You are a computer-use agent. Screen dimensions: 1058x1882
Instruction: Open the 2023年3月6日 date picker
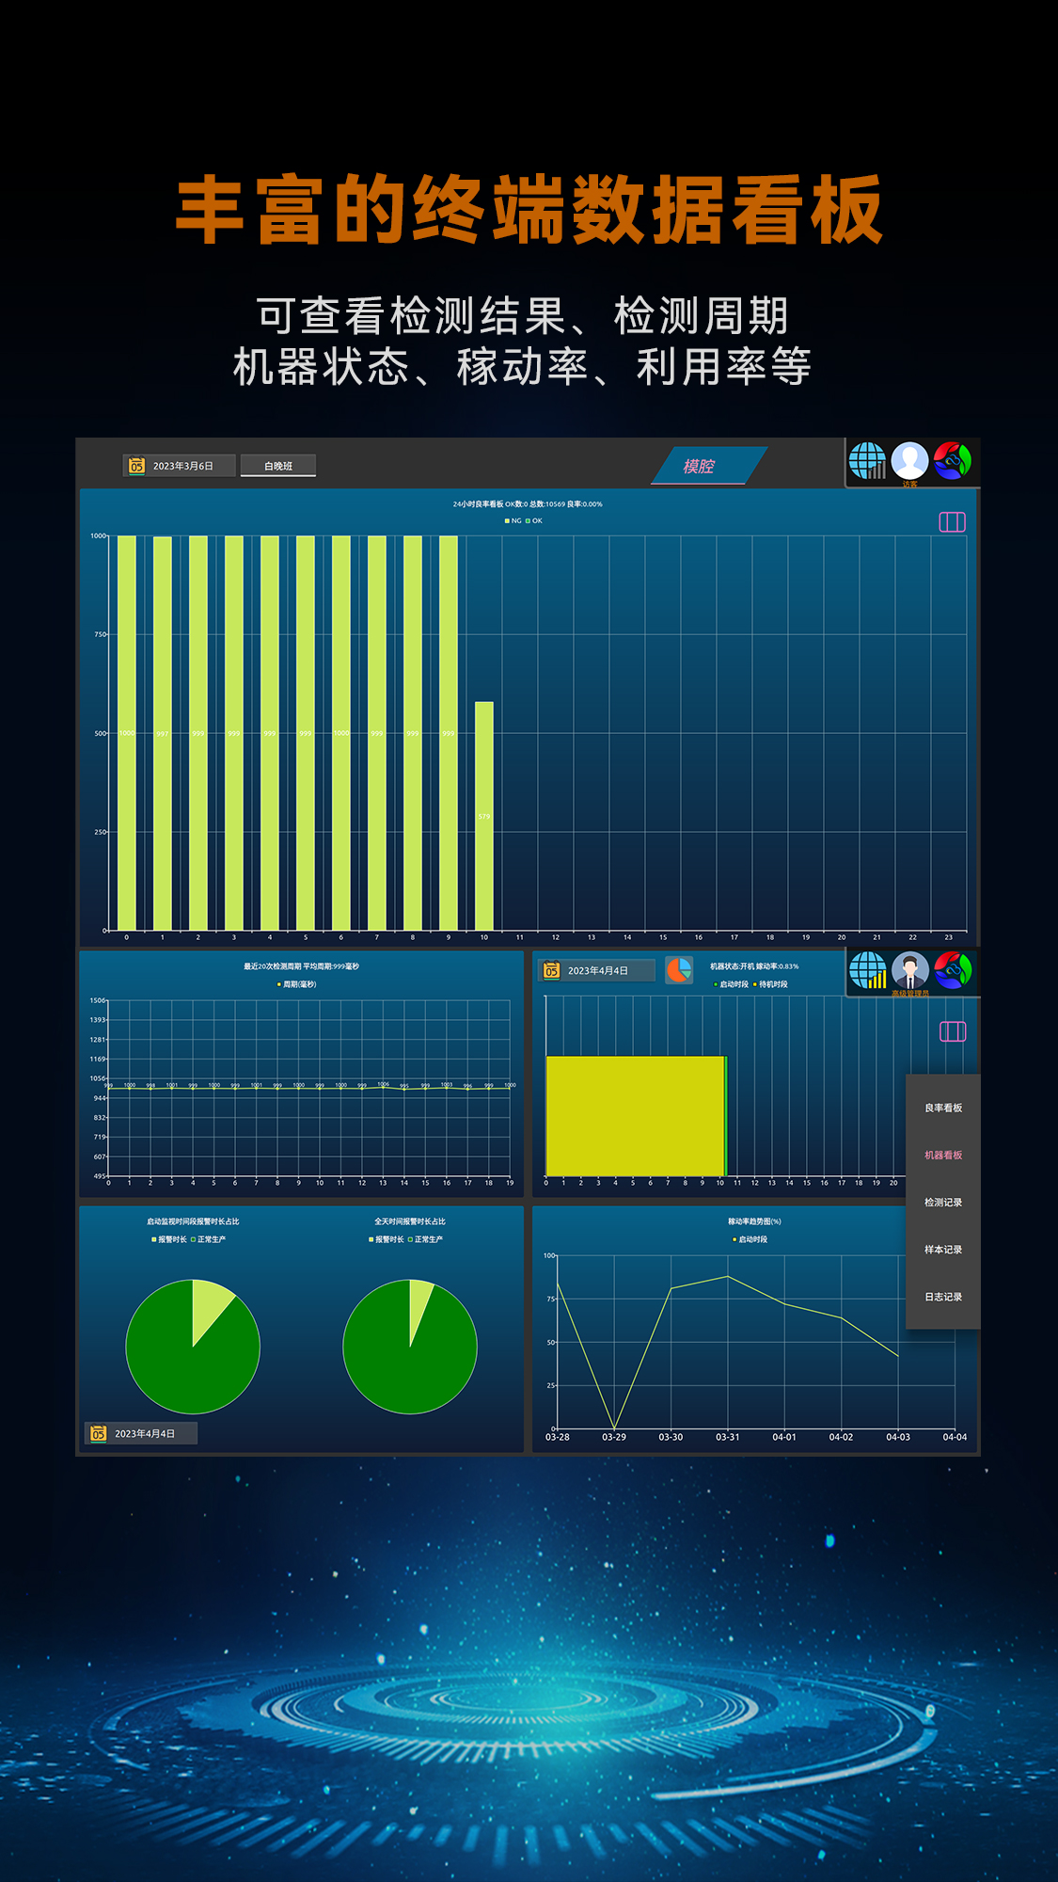[179, 466]
